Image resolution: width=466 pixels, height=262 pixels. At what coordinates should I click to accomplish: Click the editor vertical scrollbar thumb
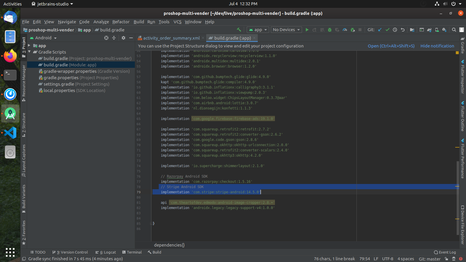458,197
